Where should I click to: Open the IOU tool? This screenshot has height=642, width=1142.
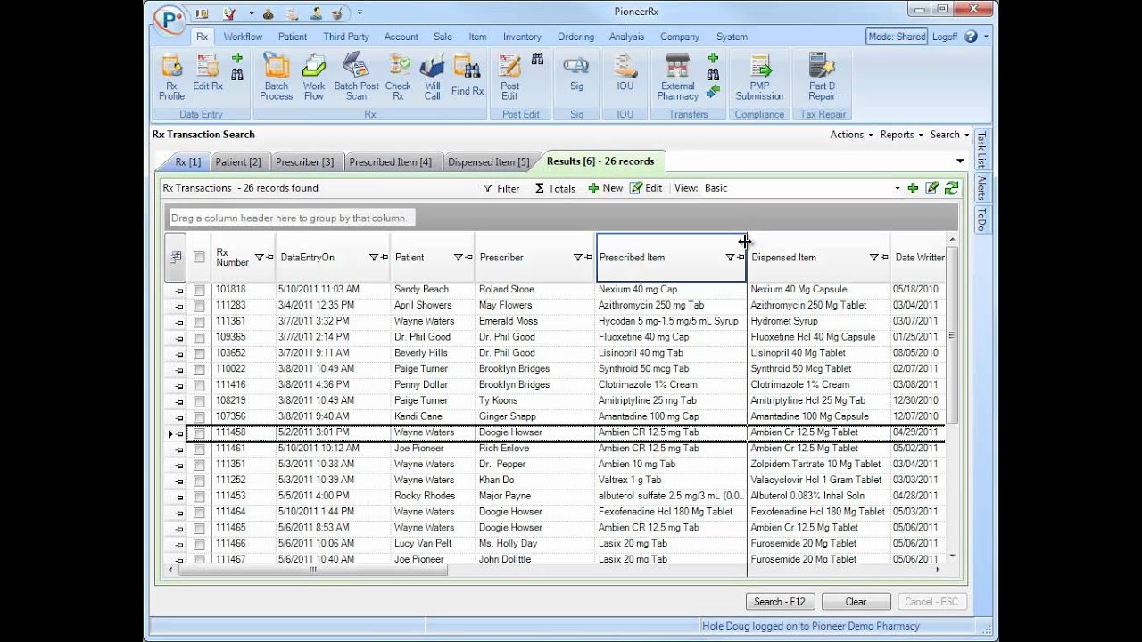click(625, 73)
